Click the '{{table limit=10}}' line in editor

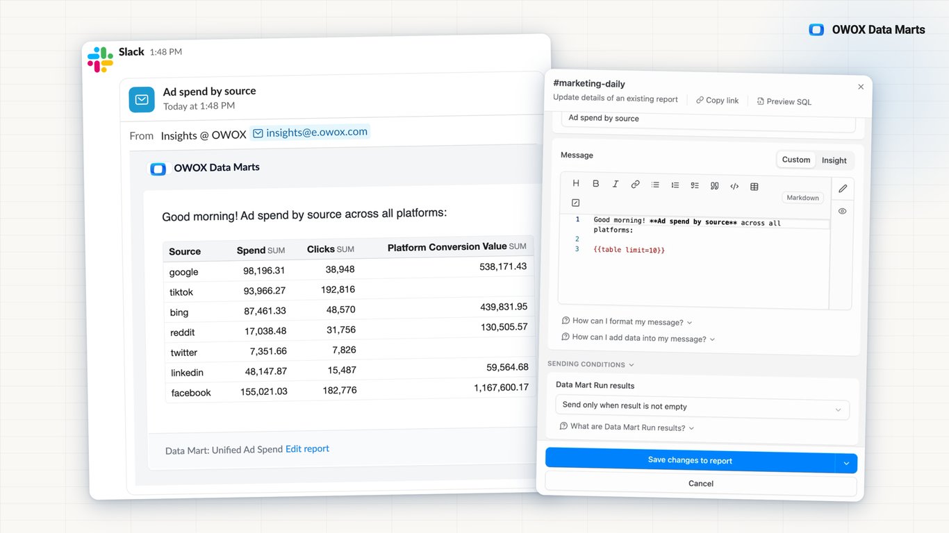click(629, 250)
